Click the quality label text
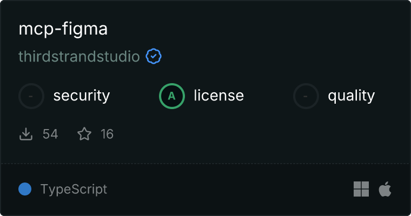Screen dimensions: 411x216 point(352,96)
